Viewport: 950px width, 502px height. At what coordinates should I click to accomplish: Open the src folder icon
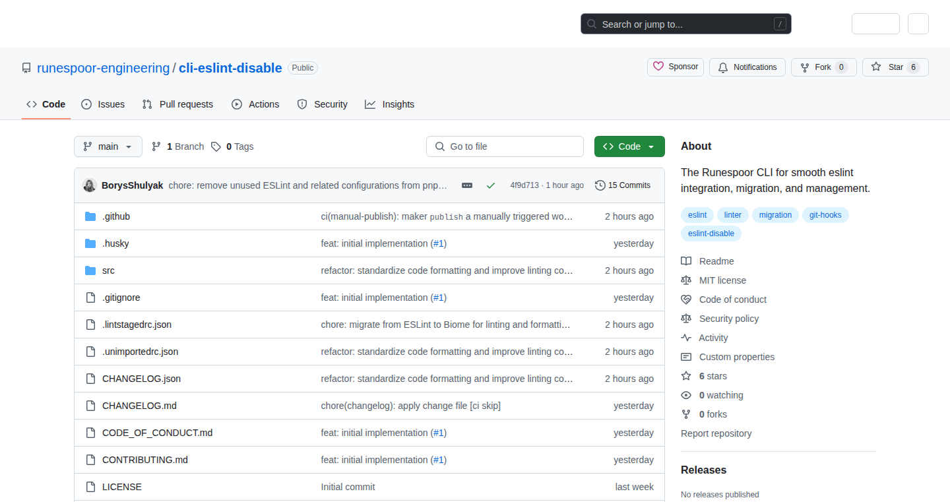pyautogui.click(x=90, y=270)
